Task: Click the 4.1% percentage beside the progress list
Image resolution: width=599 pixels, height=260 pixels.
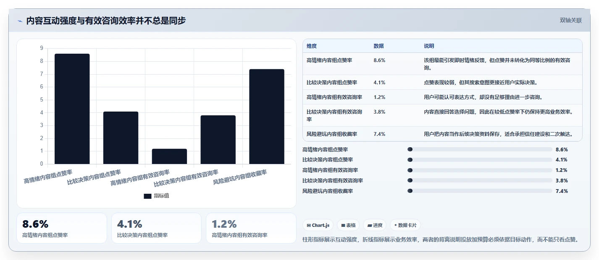Action: point(562,160)
